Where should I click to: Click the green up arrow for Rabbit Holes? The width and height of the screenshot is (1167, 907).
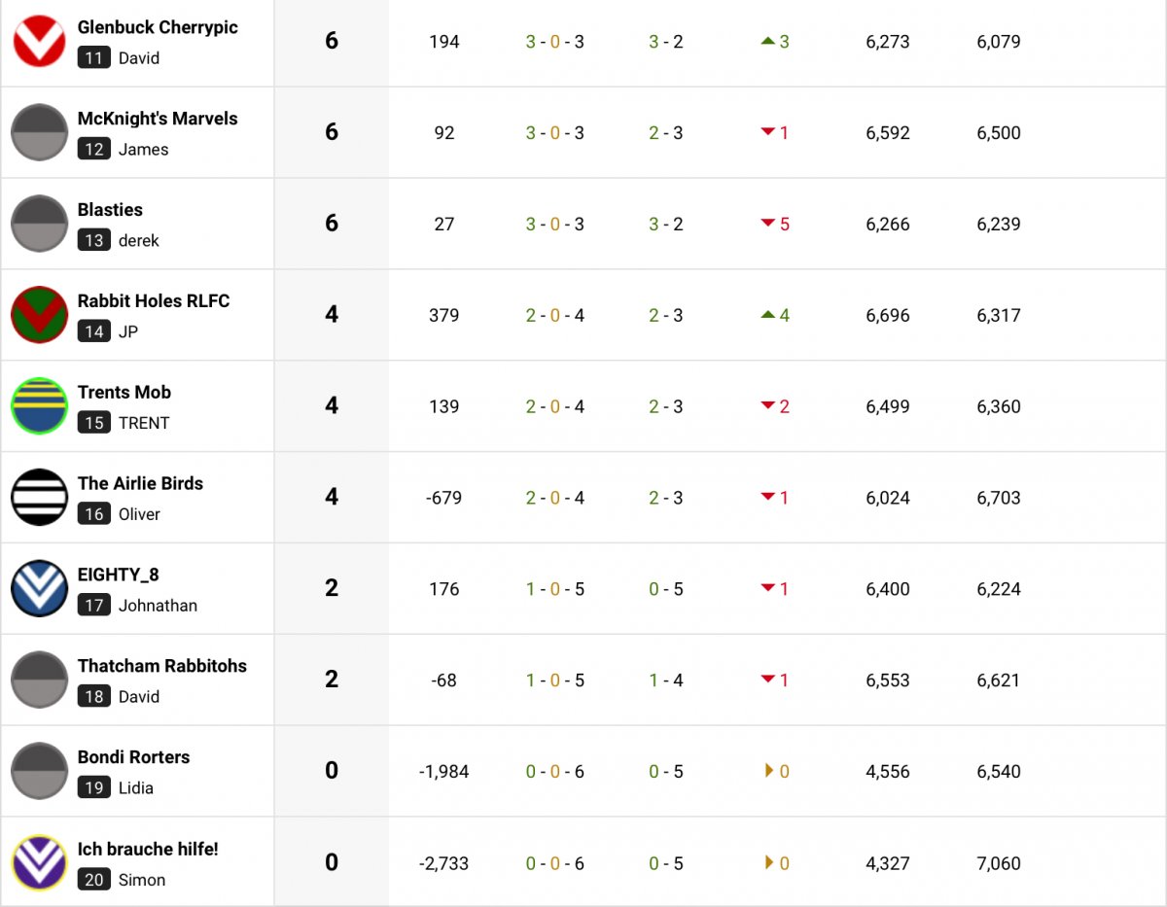pyautogui.click(x=768, y=315)
